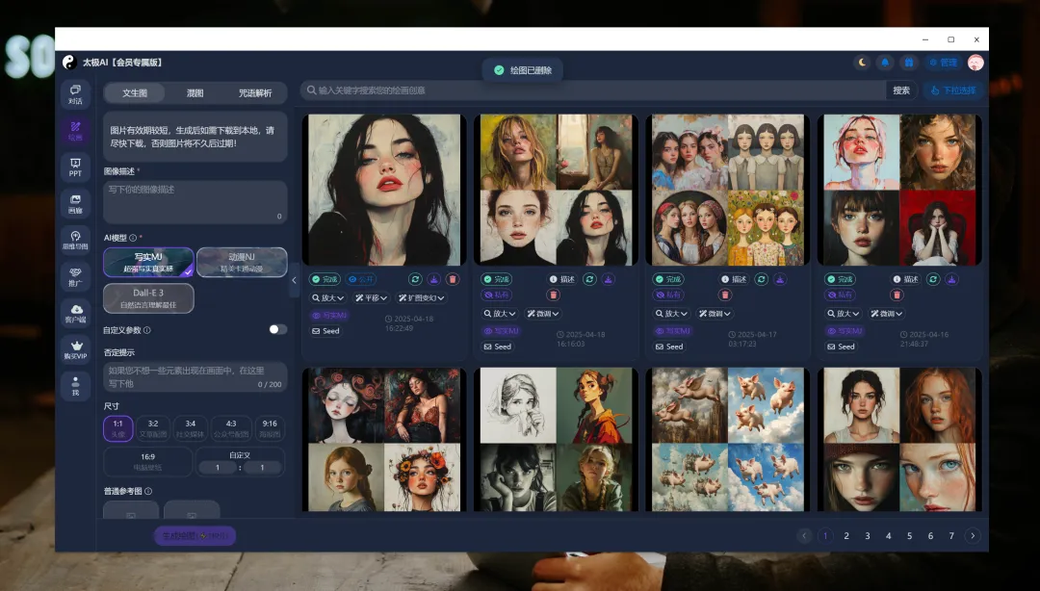The height and width of the screenshot is (591, 1040).
Task: Open the 推广 promotion sidebar icon
Action: 75,276
